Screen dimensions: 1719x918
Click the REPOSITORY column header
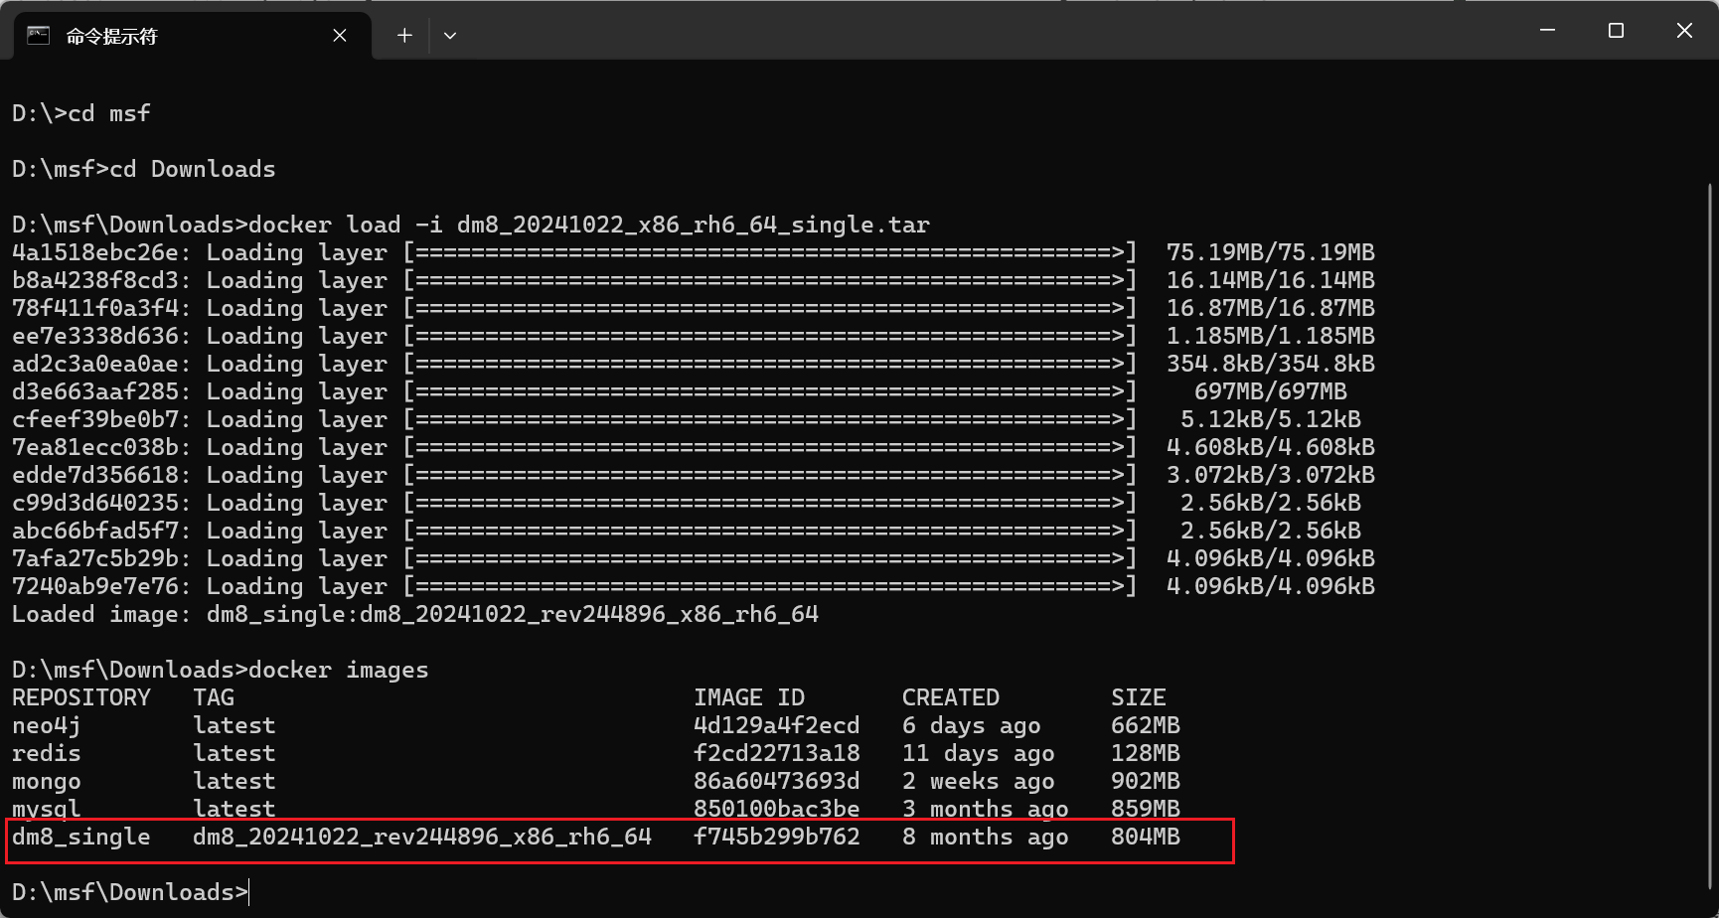tap(81, 697)
